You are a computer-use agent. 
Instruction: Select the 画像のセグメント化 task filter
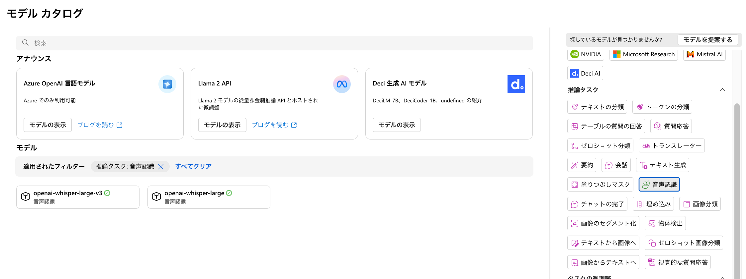point(603,223)
